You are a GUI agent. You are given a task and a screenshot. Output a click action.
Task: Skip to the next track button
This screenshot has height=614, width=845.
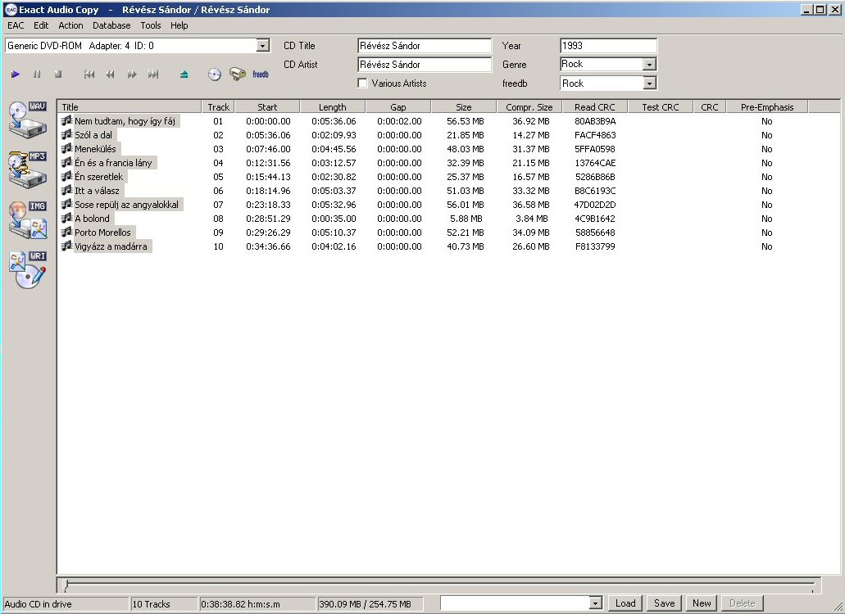tap(153, 74)
